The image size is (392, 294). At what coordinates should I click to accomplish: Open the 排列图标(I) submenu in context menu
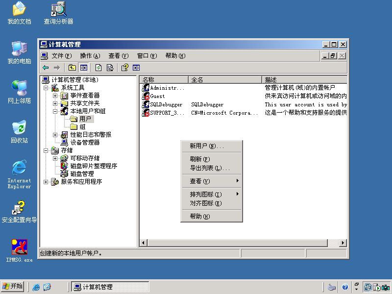(212, 194)
